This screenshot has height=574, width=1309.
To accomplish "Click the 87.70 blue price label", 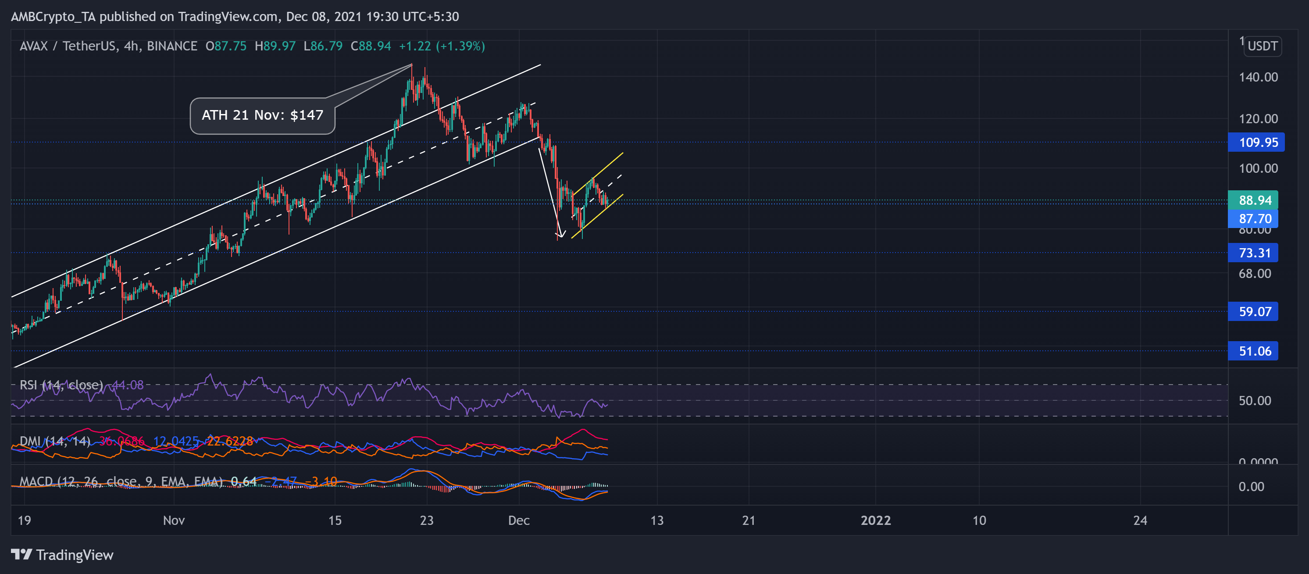I will click(x=1254, y=219).
